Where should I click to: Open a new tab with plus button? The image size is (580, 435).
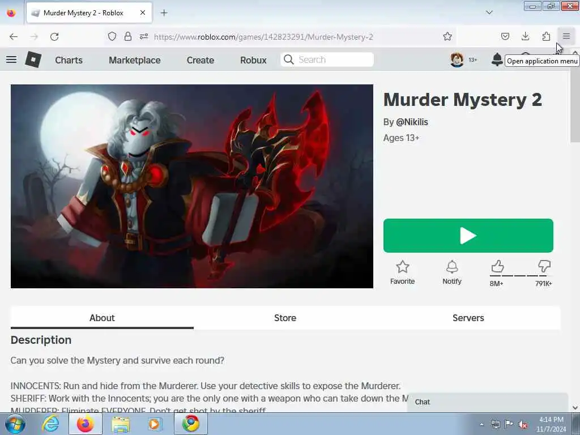pyautogui.click(x=164, y=13)
